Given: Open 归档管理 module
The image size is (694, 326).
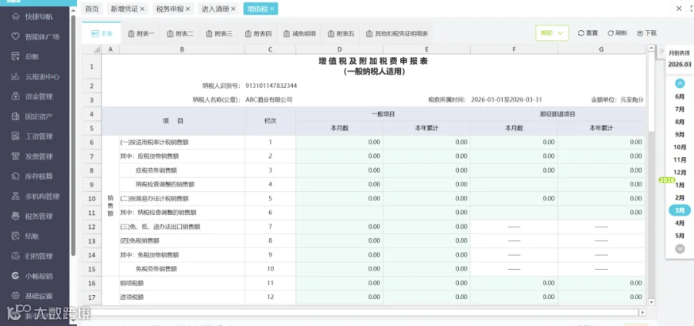Looking at the screenshot, I should point(34,256).
